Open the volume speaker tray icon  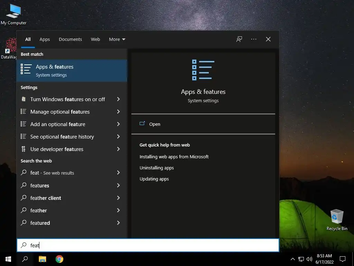[309, 259]
